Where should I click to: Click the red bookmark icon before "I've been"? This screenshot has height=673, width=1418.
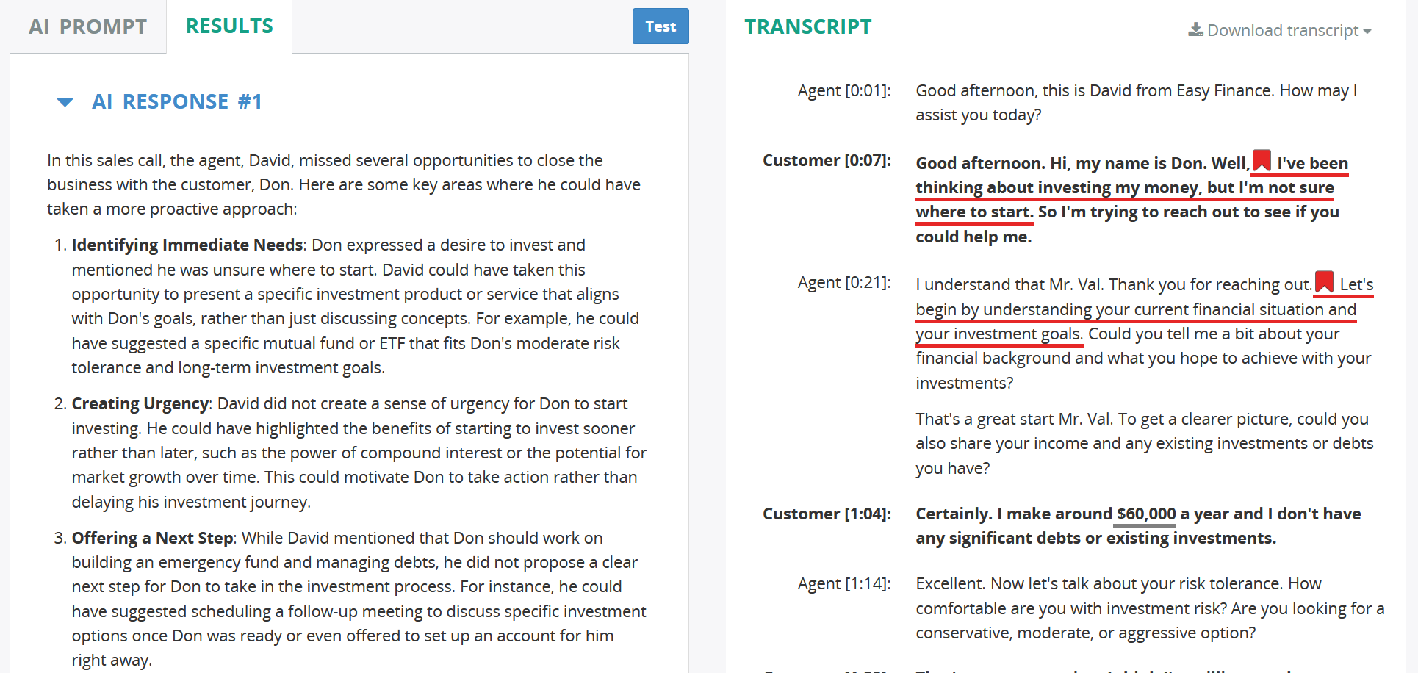1262,160
